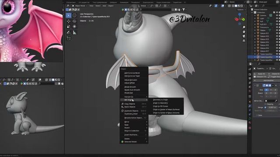
Task: Open the Render properties tab icon
Action: point(250,74)
